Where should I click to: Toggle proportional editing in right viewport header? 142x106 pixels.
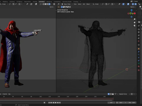click(112, 4)
